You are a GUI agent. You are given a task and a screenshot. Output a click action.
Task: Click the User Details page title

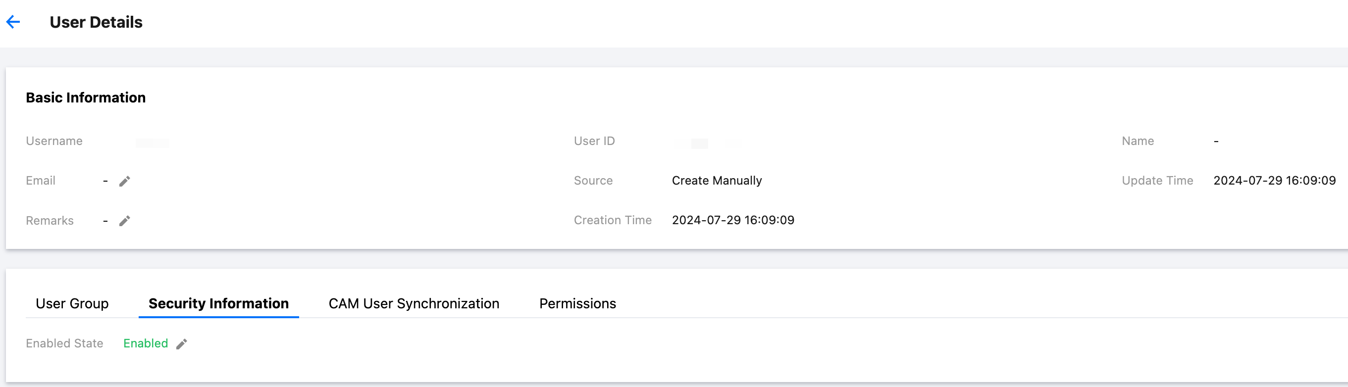point(96,22)
